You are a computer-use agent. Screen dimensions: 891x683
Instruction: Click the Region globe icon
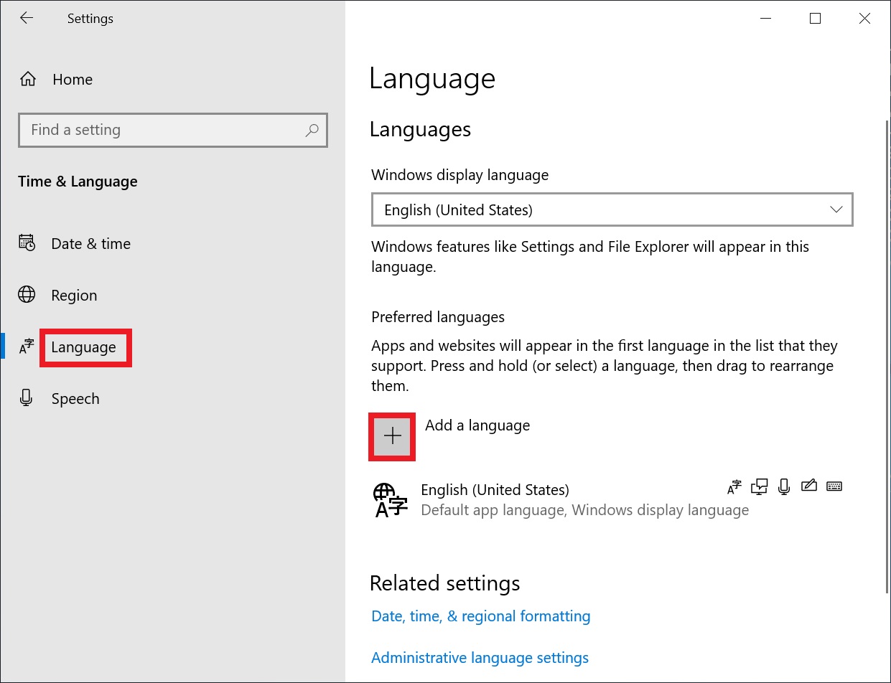coord(27,295)
